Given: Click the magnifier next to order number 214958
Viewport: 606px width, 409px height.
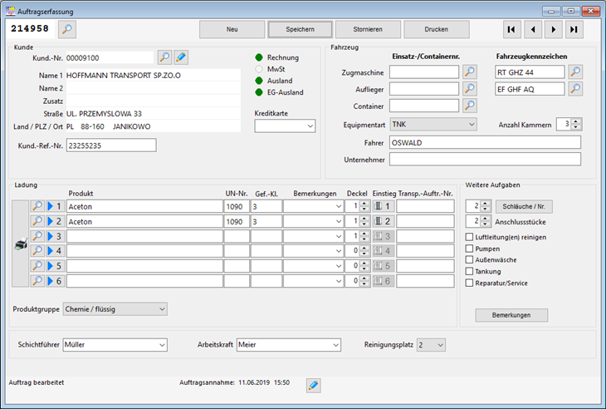Looking at the screenshot, I should click(x=67, y=29).
